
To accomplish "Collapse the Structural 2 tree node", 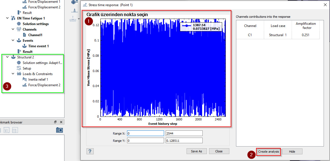I will (8, 57).
